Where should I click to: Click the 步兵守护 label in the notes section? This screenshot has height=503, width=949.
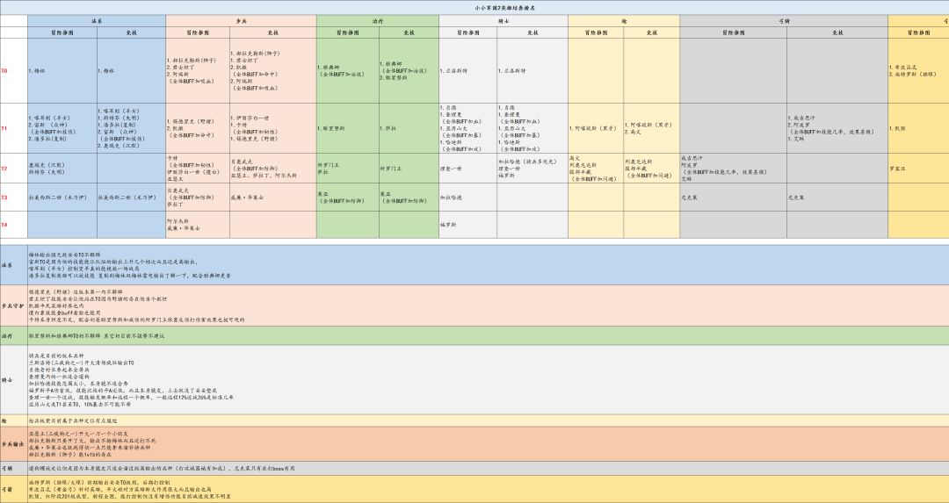(x=12, y=305)
